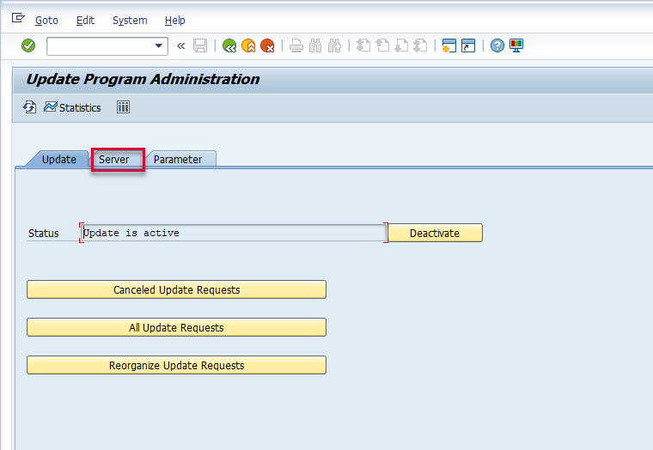This screenshot has height=450, width=653.
Task: Expand the command field history dropdown
Action: [x=159, y=46]
